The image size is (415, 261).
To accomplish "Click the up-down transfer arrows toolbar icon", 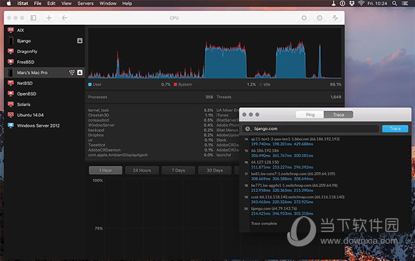I will (335, 18).
